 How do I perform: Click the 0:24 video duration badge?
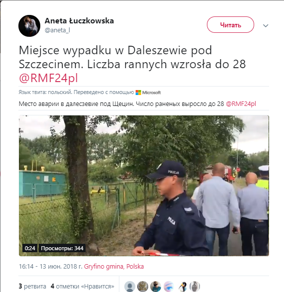point(30,248)
